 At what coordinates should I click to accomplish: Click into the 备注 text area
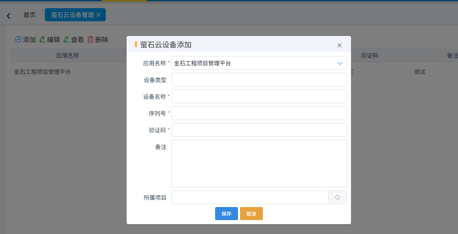(x=259, y=164)
